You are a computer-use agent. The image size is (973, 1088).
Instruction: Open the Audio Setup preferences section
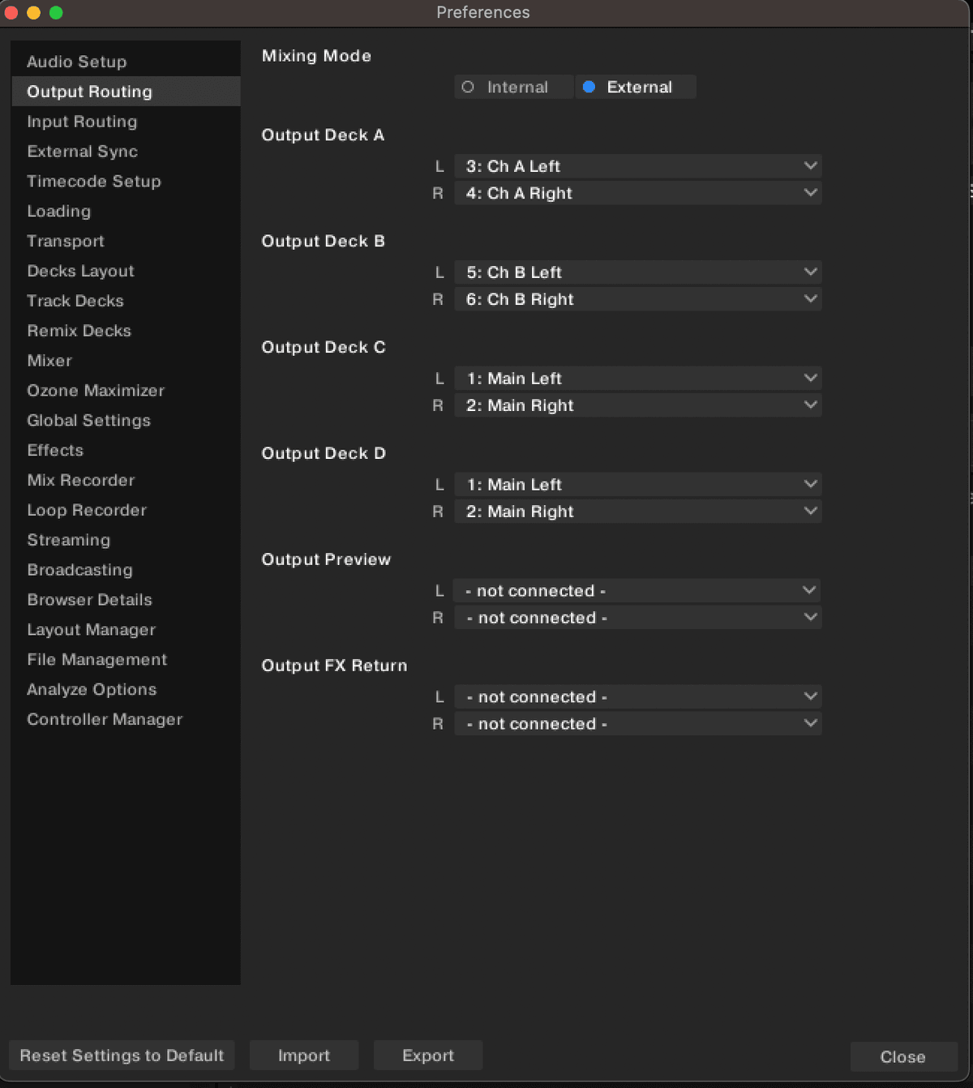coord(77,62)
